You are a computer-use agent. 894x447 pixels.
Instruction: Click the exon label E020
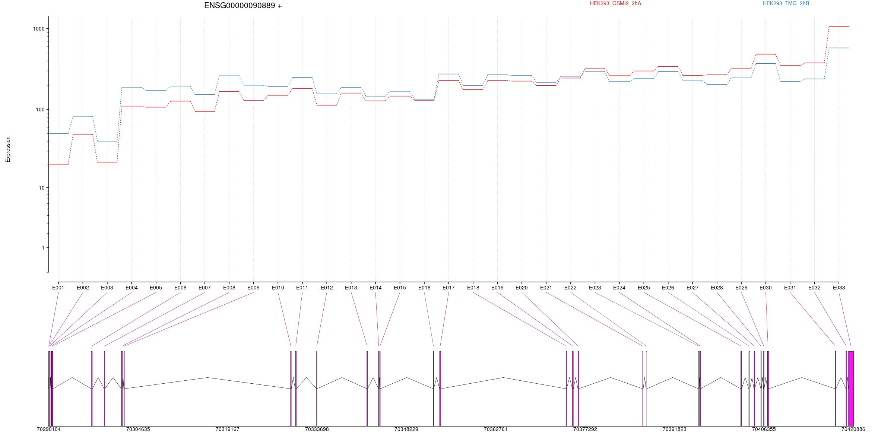(521, 288)
